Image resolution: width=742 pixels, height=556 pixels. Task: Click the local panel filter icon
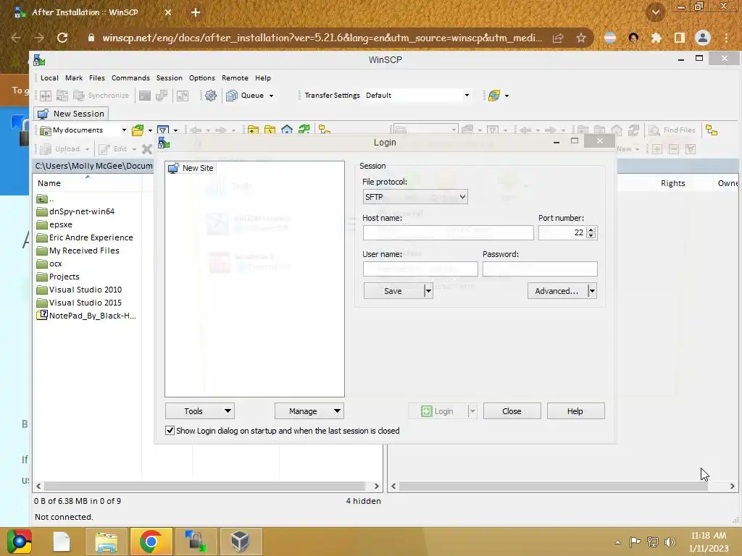[x=163, y=130]
